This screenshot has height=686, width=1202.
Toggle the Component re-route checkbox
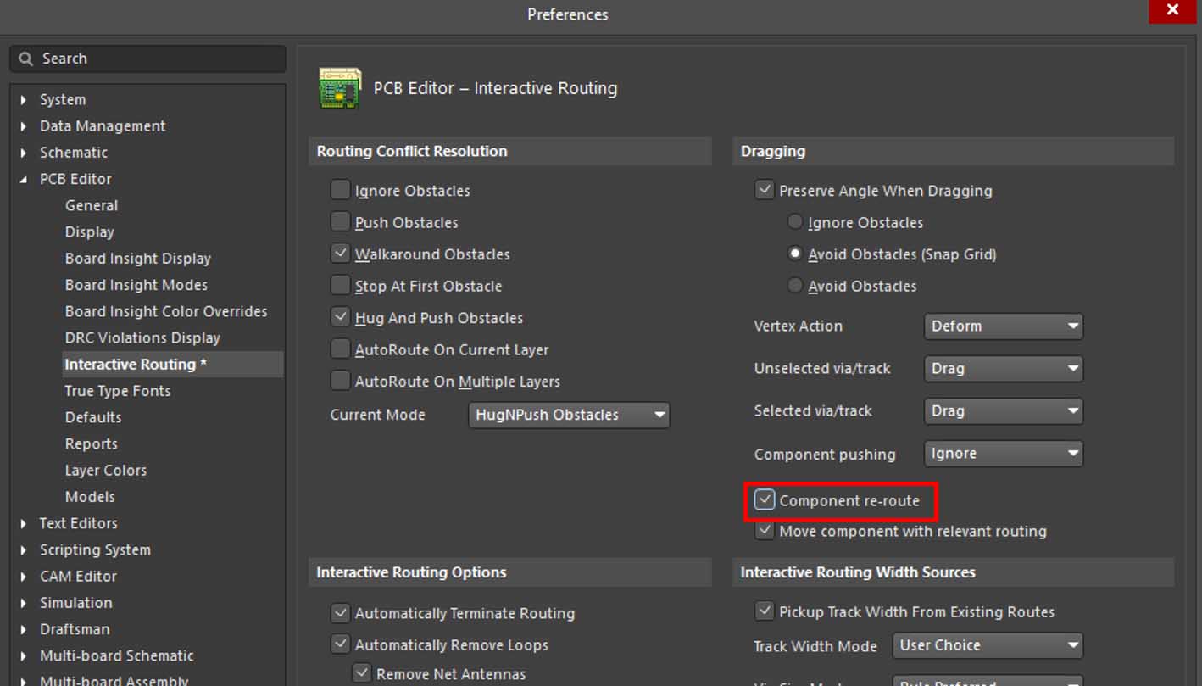click(765, 500)
